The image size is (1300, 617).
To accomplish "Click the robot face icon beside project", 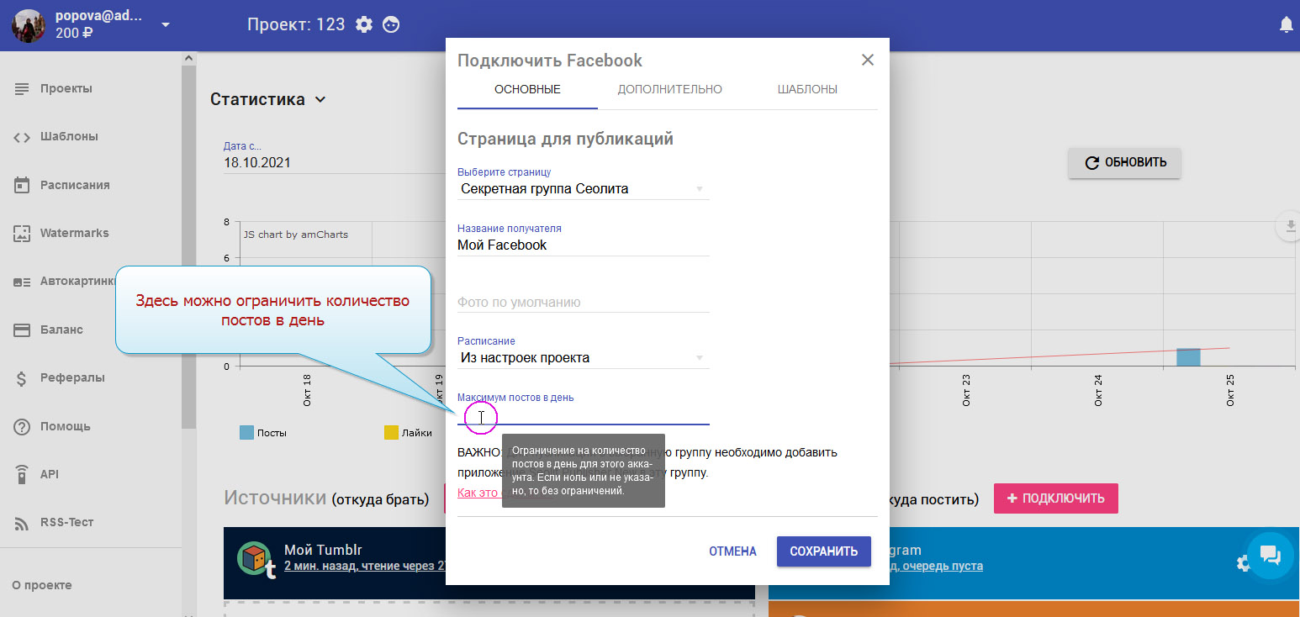I will point(391,24).
